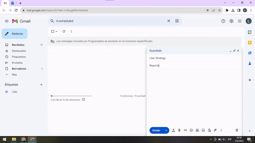Bookmark this page star icon
The width and height of the screenshot is (255, 143).
click(219, 10)
